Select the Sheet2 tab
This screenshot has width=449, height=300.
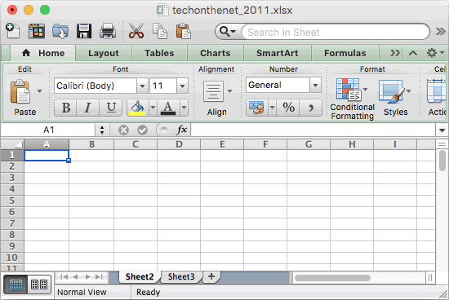tap(140, 276)
